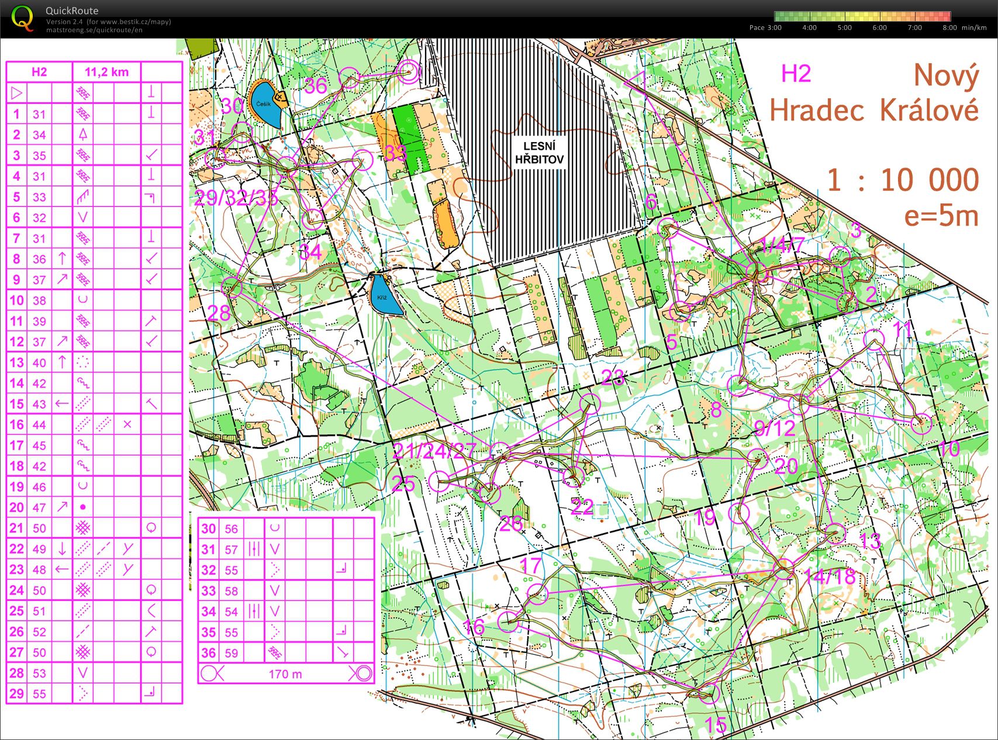The height and width of the screenshot is (740, 998).
Task: Click the finish double circle on the map
Action: pos(409,73)
